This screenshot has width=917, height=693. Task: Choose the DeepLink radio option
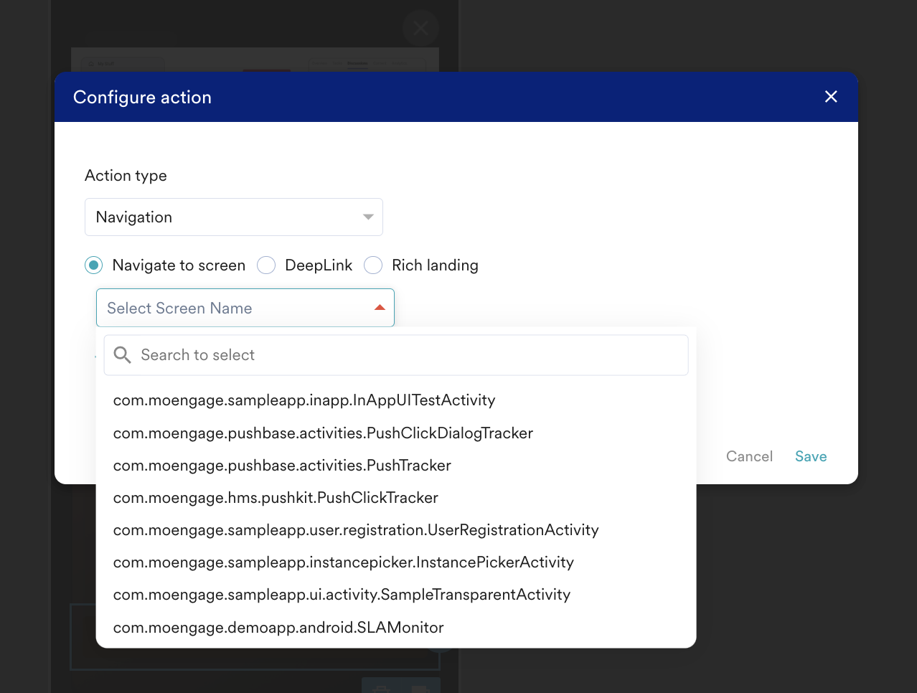(x=266, y=265)
